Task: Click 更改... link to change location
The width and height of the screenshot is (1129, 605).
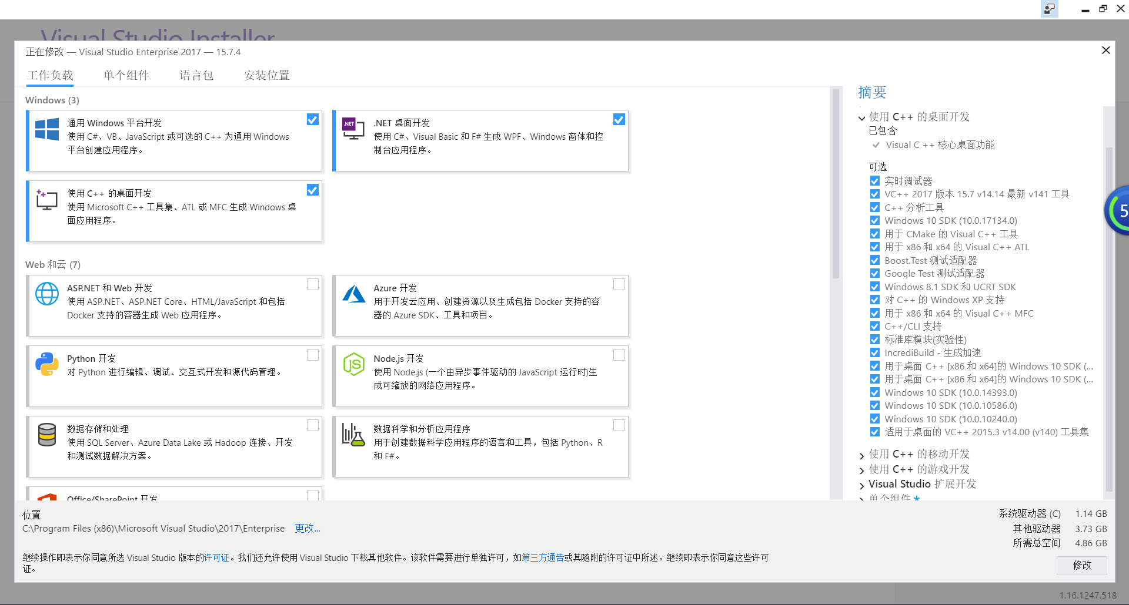Action: tap(308, 528)
